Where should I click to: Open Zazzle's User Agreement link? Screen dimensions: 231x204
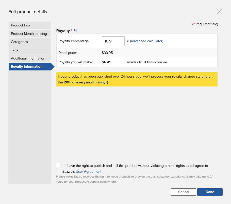[x=88, y=171]
